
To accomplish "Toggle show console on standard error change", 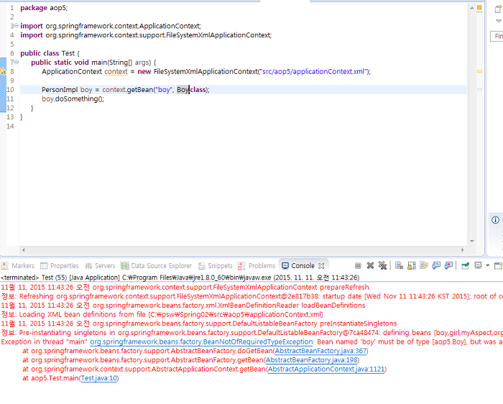I will [x=448, y=266].
